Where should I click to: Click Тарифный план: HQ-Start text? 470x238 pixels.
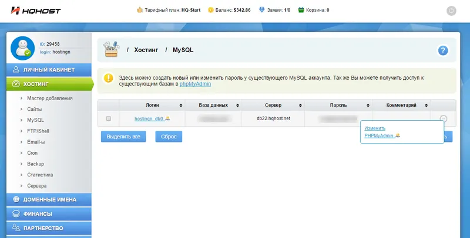click(x=173, y=10)
